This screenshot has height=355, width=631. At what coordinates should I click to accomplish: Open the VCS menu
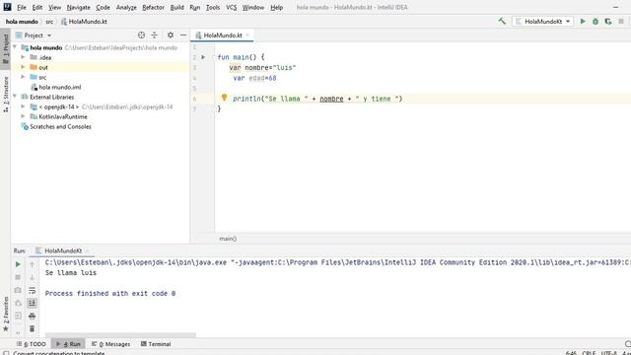pyautogui.click(x=231, y=7)
